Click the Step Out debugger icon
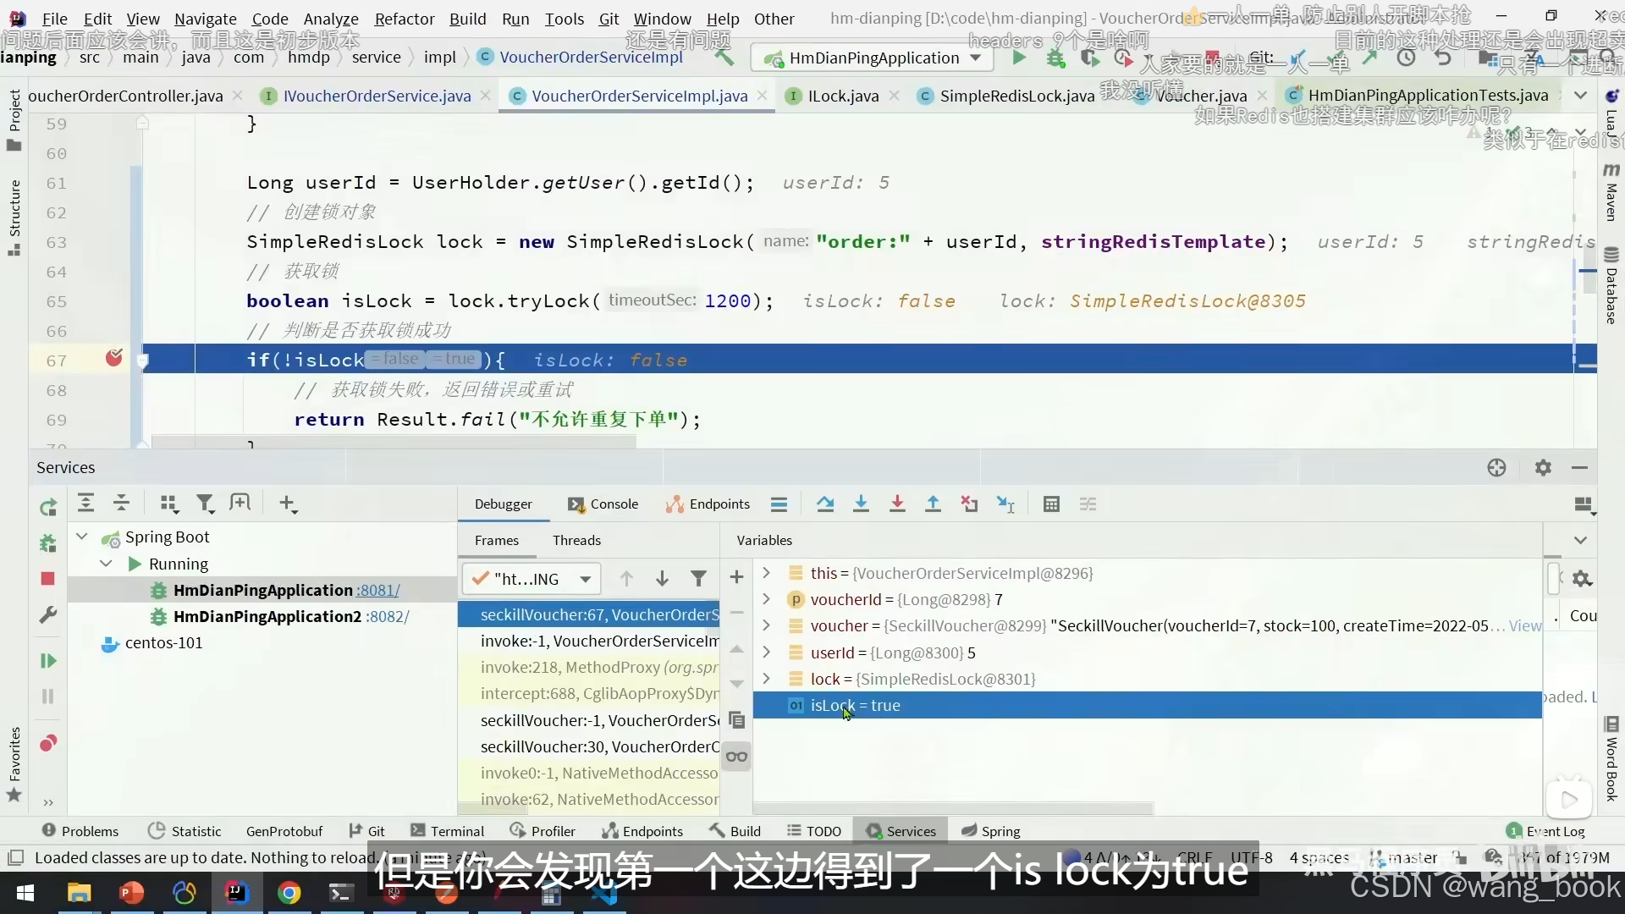The height and width of the screenshot is (914, 1625). [933, 504]
